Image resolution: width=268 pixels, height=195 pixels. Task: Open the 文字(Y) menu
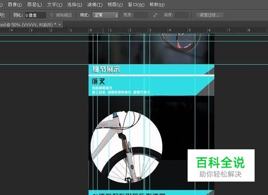tap(55, 4)
